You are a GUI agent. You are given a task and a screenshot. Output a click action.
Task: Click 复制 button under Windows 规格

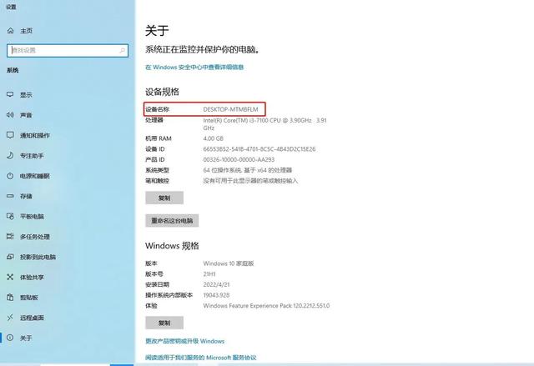pyautogui.click(x=164, y=323)
